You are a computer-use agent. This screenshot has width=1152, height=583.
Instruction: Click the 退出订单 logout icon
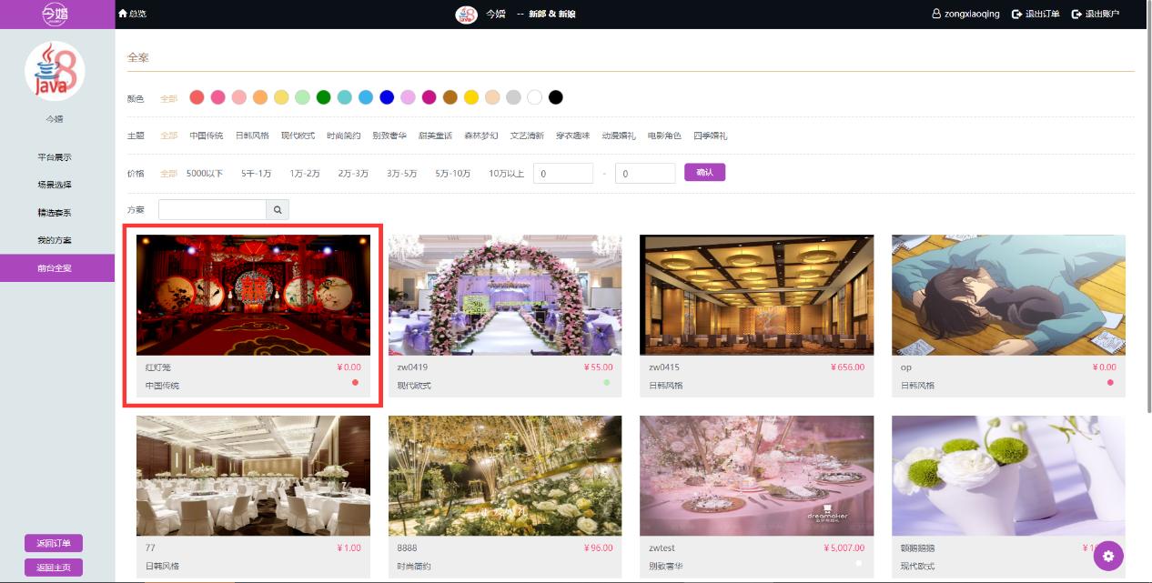pos(1016,14)
